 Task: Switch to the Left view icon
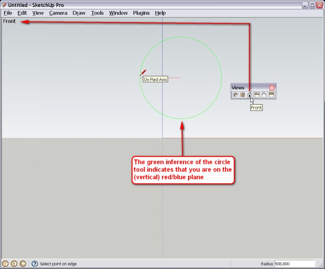[x=271, y=95]
